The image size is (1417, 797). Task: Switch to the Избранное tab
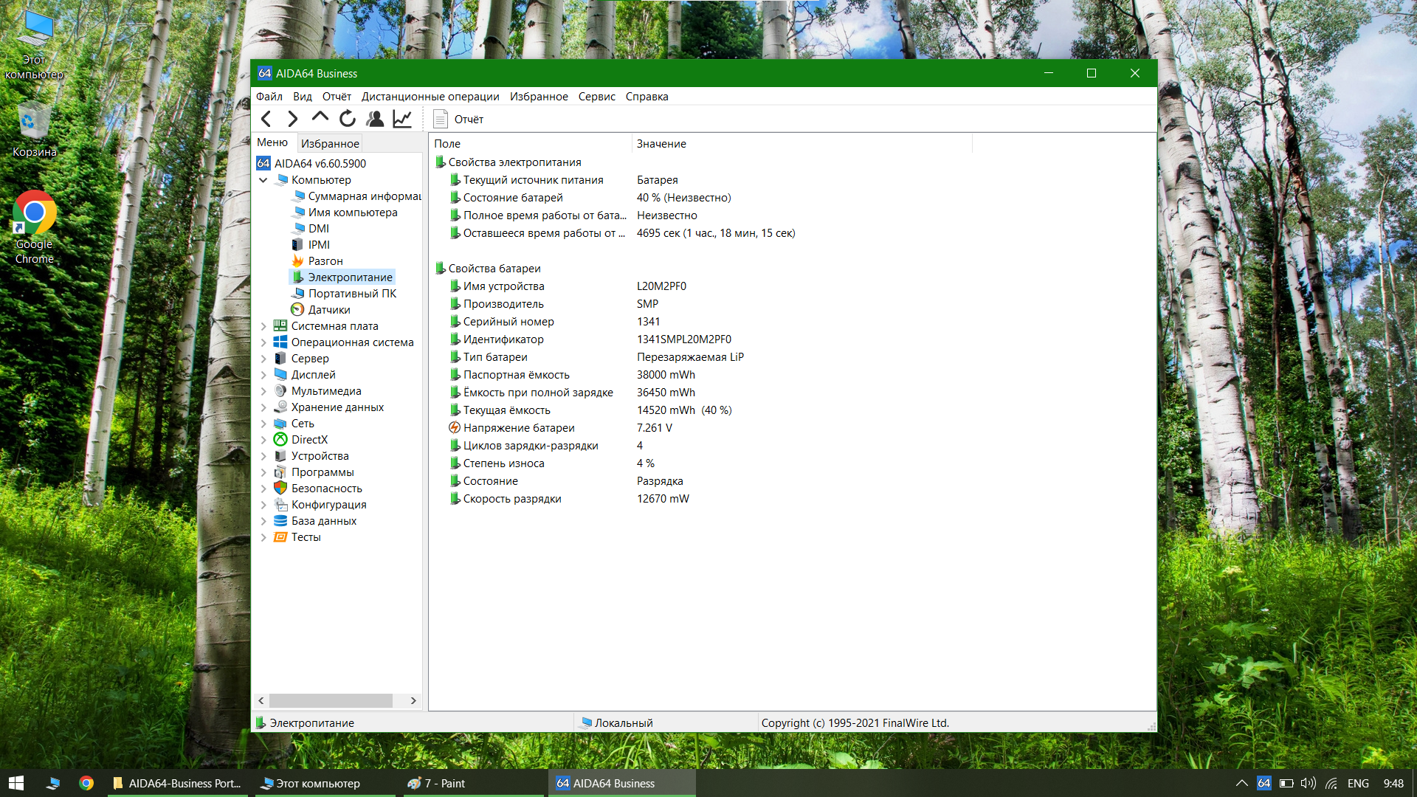pos(330,143)
